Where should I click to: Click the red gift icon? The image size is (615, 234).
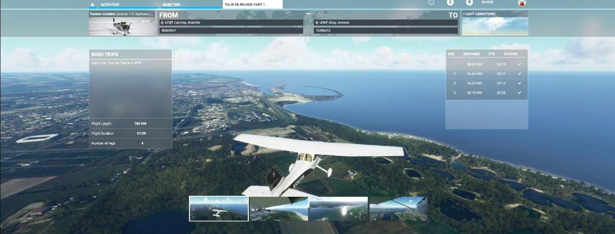tap(522, 3)
